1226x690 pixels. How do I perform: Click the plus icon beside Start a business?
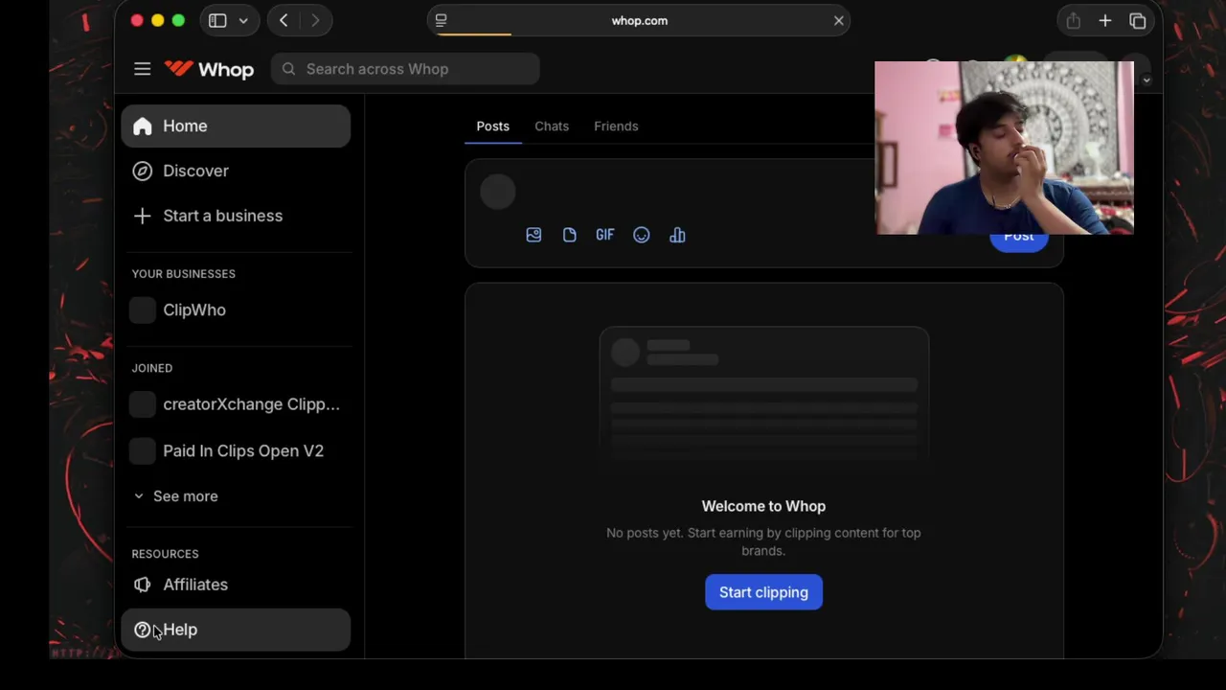pos(142,216)
